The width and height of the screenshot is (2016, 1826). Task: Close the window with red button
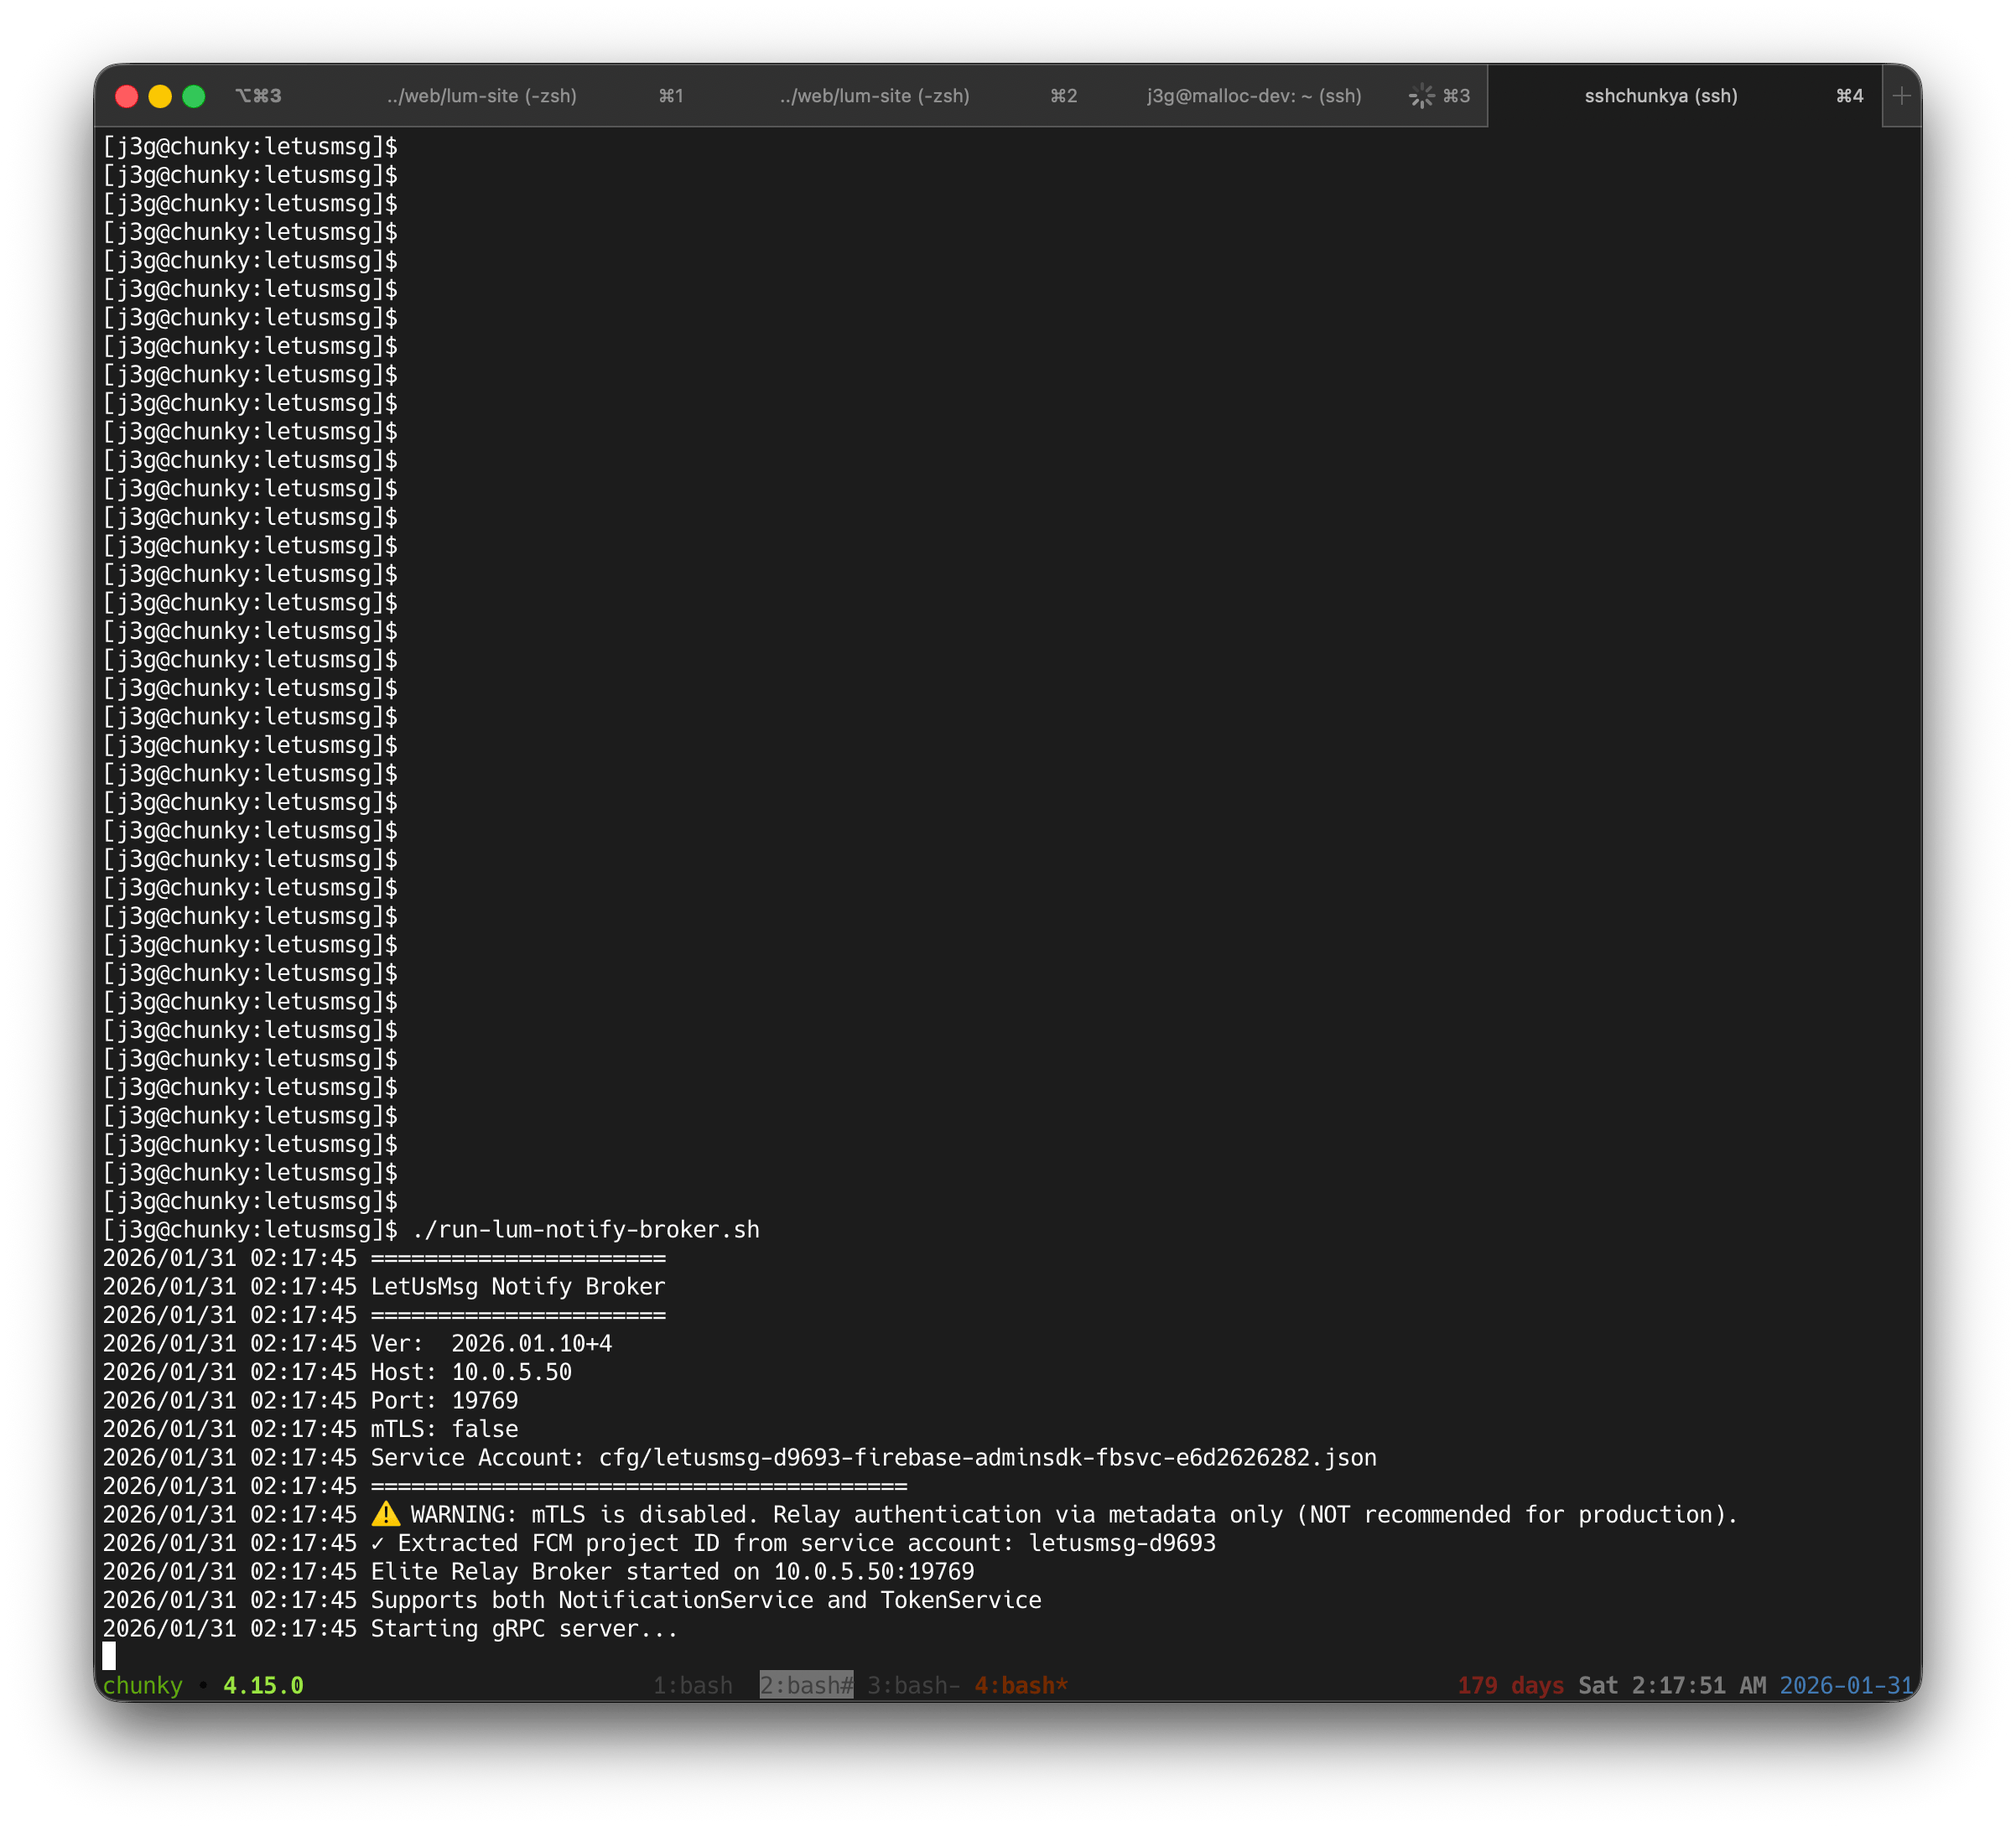coord(126,96)
